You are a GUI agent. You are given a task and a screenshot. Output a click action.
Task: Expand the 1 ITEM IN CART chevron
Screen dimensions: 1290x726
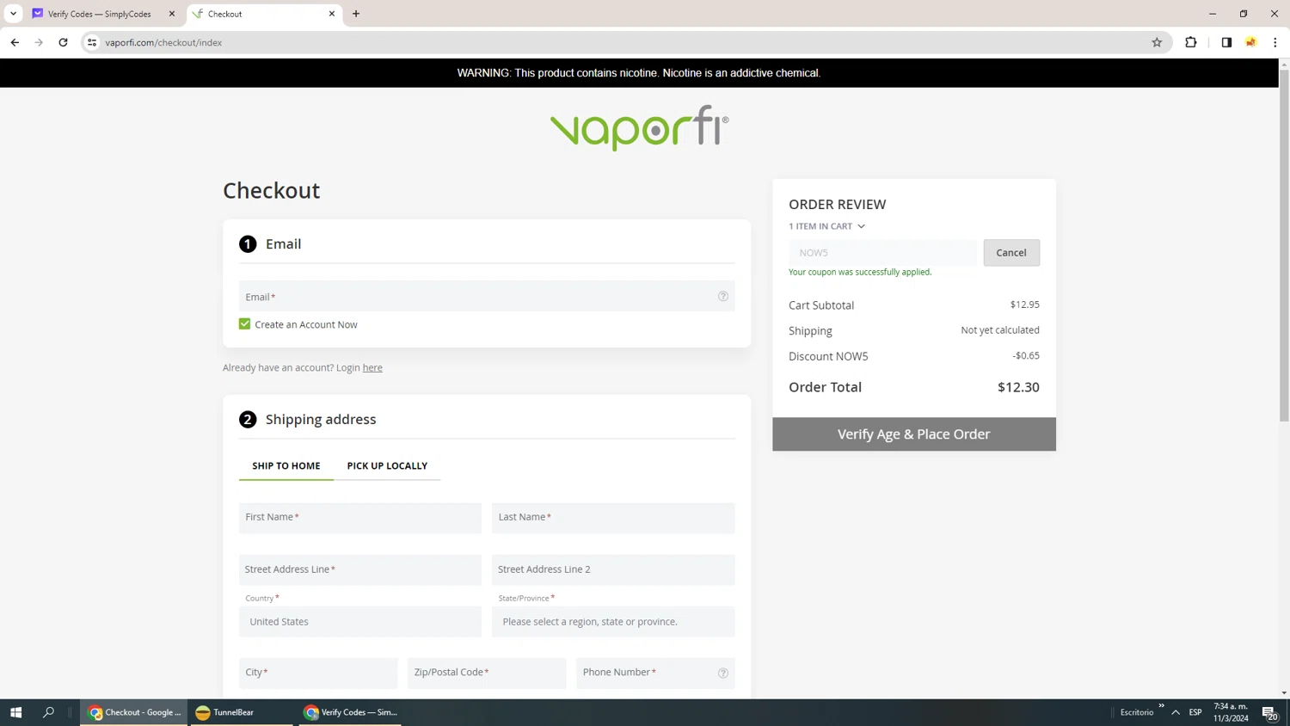pyautogui.click(x=861, y=226)
